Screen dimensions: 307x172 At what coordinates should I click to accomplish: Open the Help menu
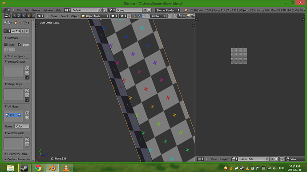(59, 10)
